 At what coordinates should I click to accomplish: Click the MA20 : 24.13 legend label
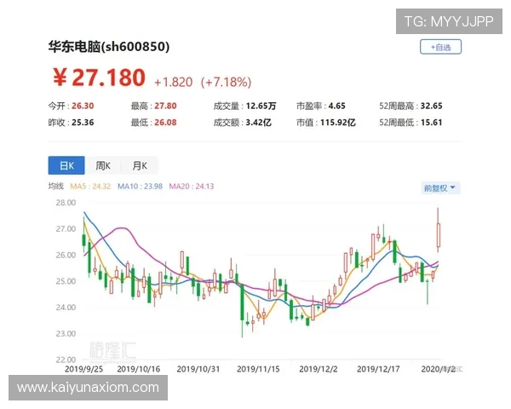pos(192,187)
